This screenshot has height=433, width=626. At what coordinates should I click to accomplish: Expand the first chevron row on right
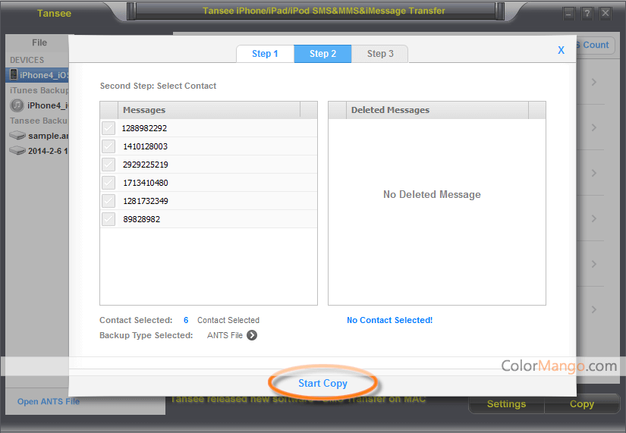click(593, 82)
